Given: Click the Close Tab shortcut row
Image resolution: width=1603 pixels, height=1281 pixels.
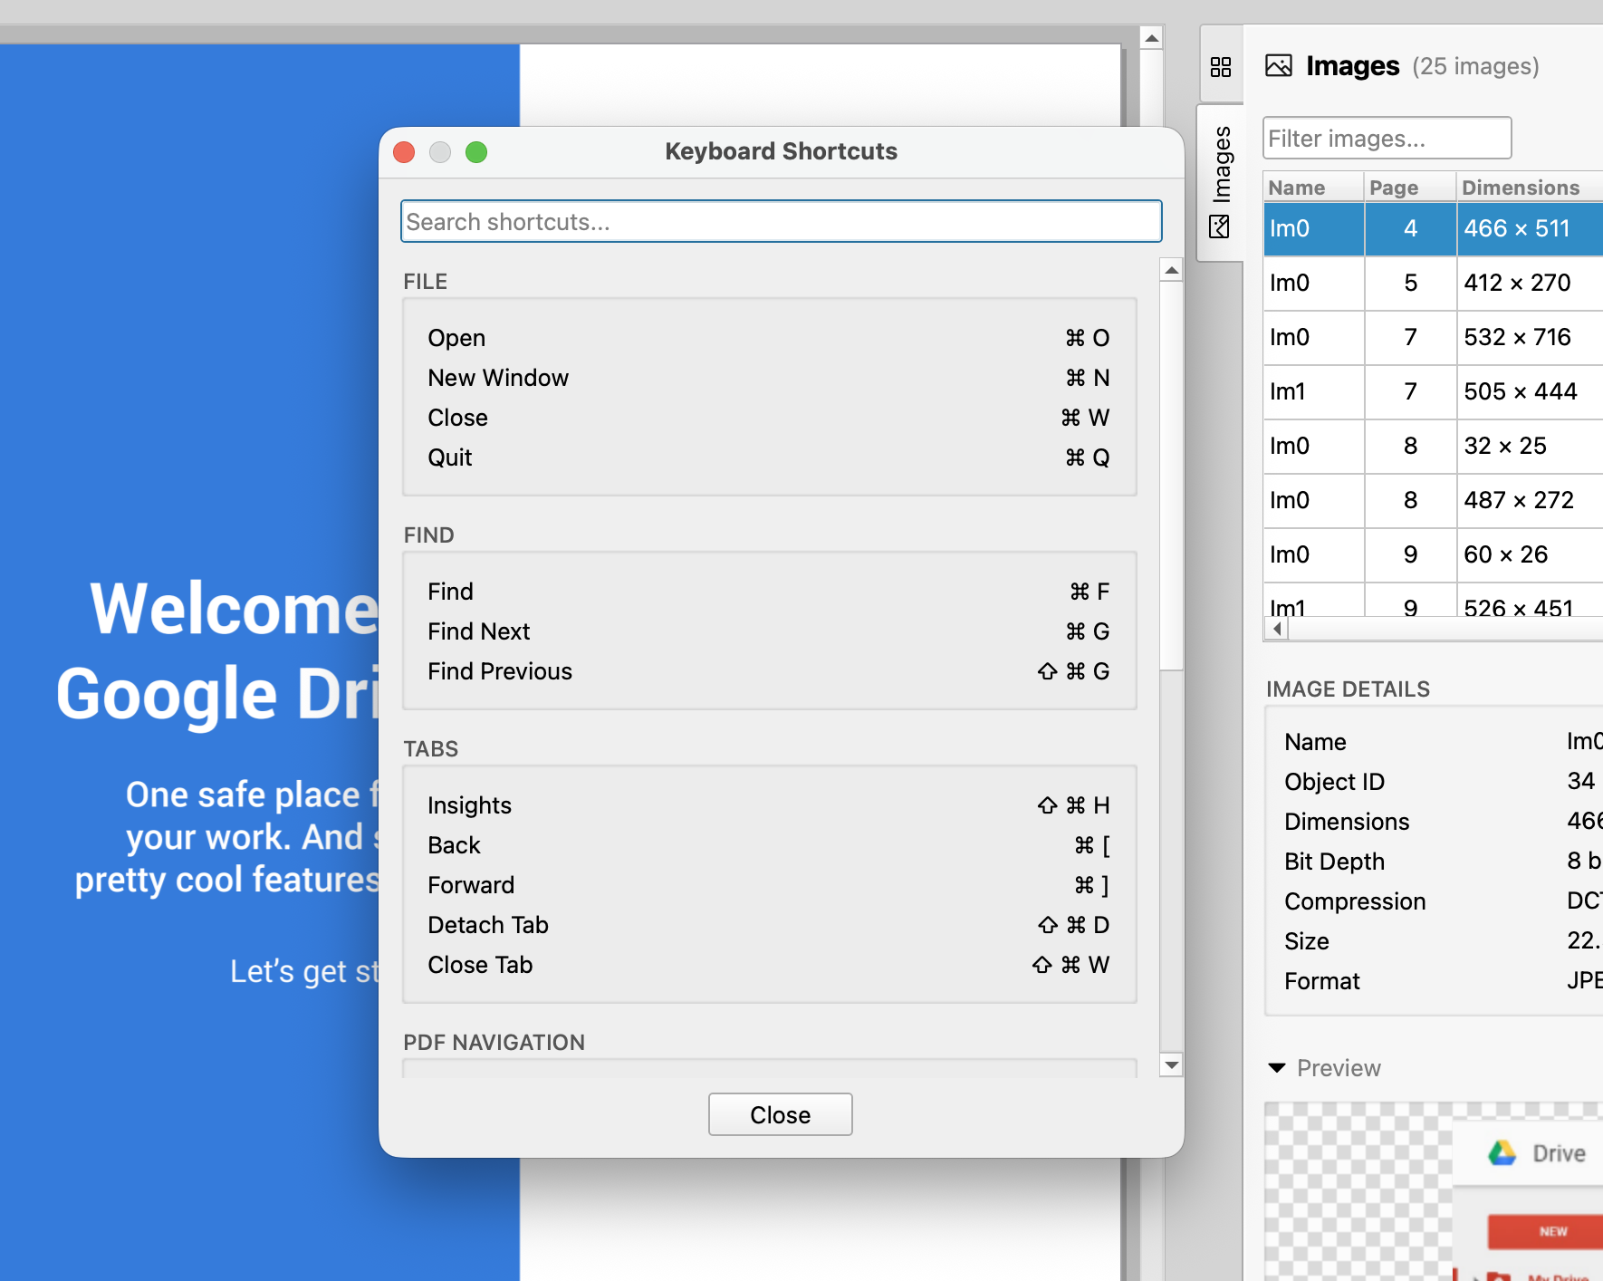Looking at the screenshot, I should click(x=769, y=965).
